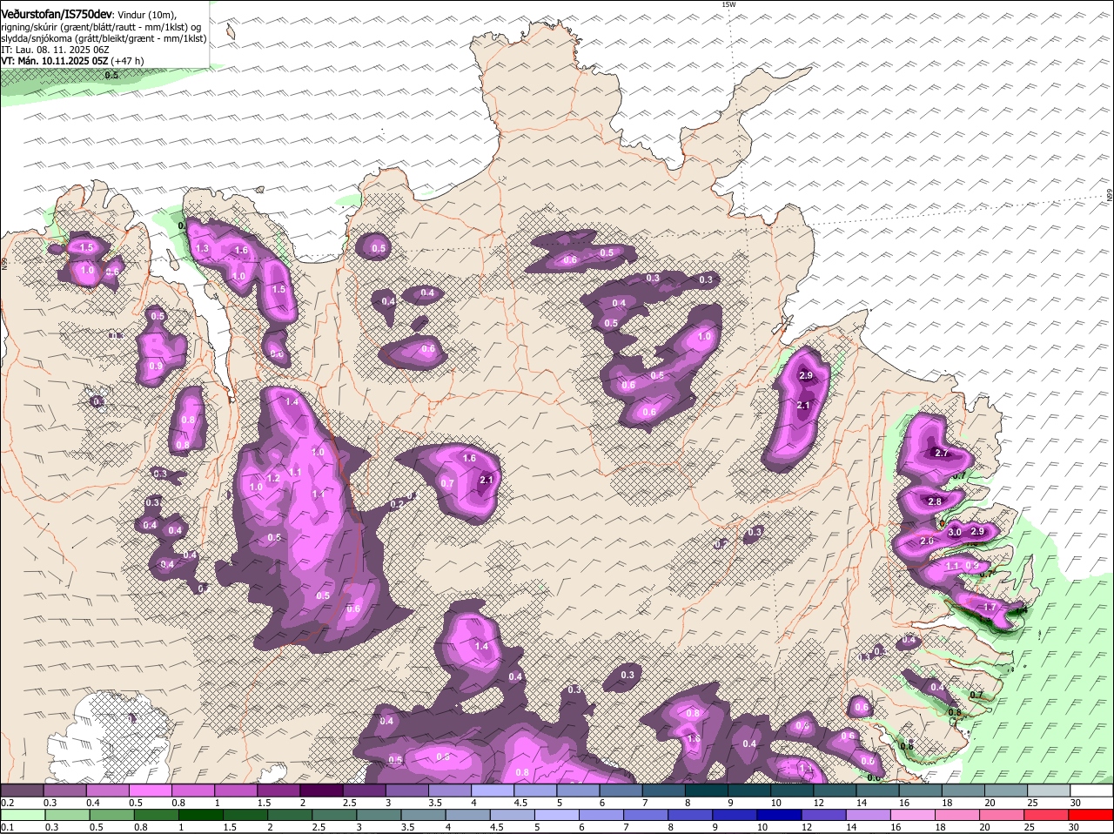Viewport: 1114px width, 834px height.
Task: Click the '2.8' precipitation value on the map
Action: (936, 502)
